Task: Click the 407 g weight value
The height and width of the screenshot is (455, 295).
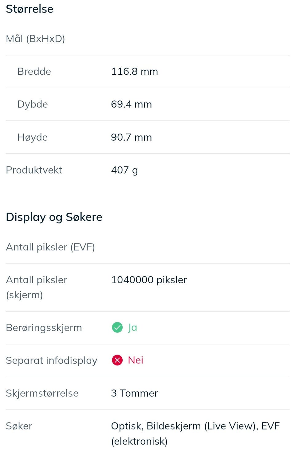Action: [124, 170]
